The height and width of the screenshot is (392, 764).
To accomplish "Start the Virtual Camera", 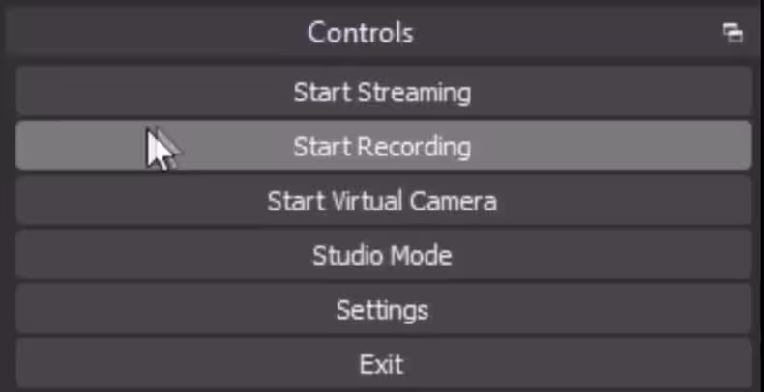I will [383, 201].
